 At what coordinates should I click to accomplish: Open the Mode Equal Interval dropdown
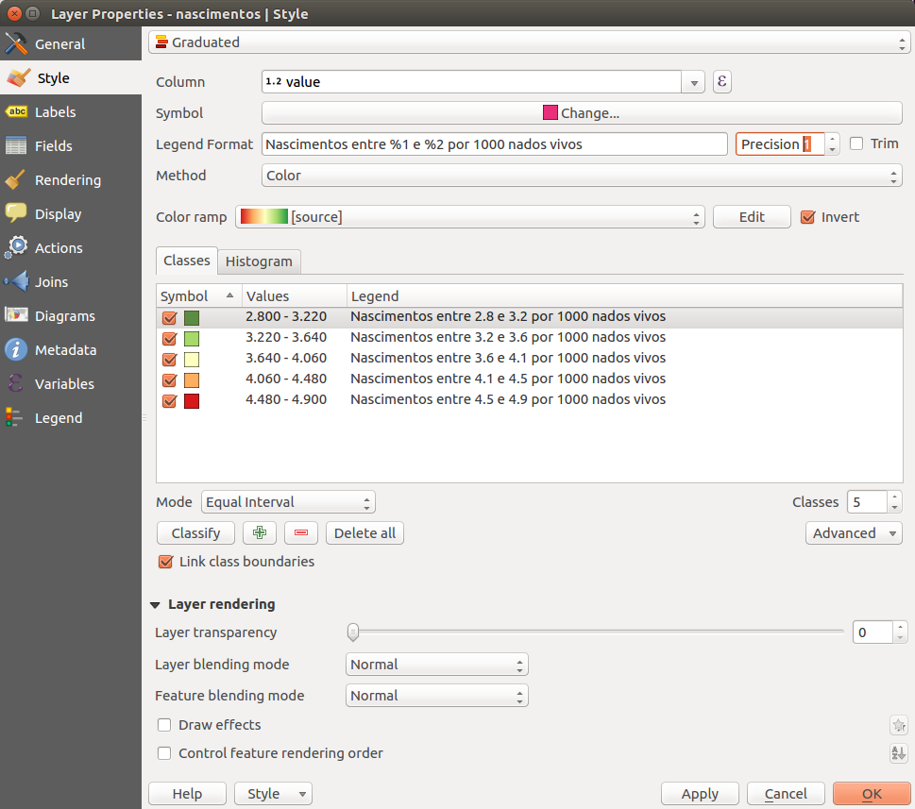tap(288, 502)
